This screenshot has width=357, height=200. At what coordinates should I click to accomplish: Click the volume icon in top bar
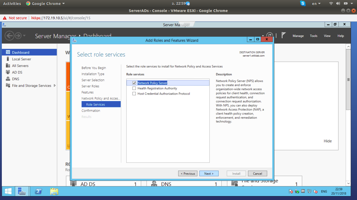click(338, 3)
